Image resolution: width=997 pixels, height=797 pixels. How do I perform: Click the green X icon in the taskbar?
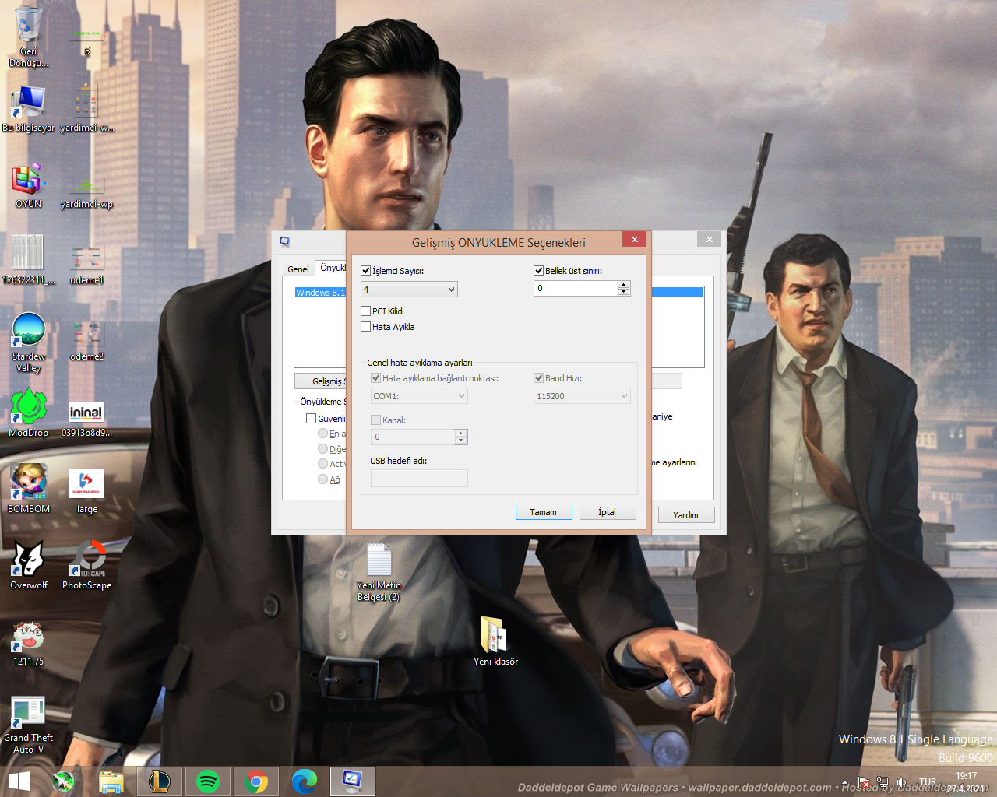[x=63, y=781]
